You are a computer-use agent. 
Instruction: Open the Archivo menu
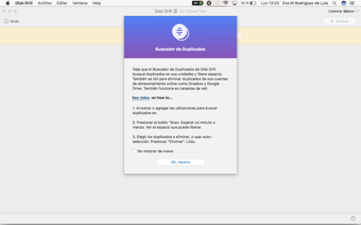click(x=45, y=3)
